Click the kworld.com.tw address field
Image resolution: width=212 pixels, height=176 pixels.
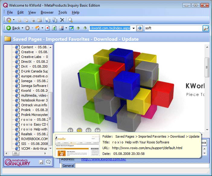coord(110,28)
